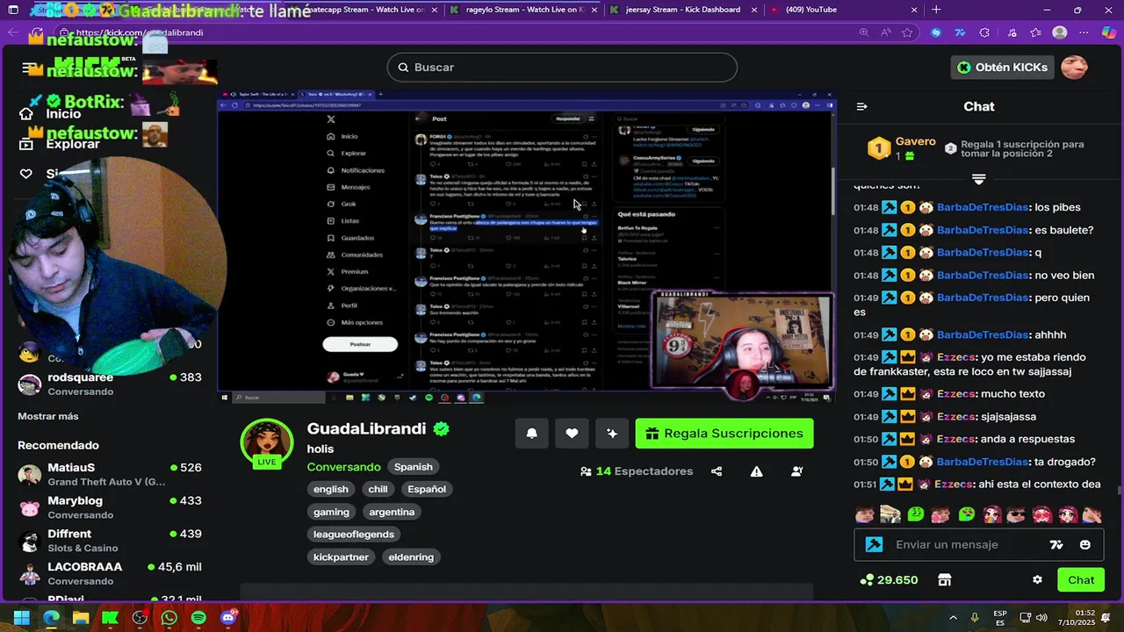The width and height of the screenshot is (1124, 632).
Task: Open MatiauS recommended channel
Action: [x=110, y=475]
